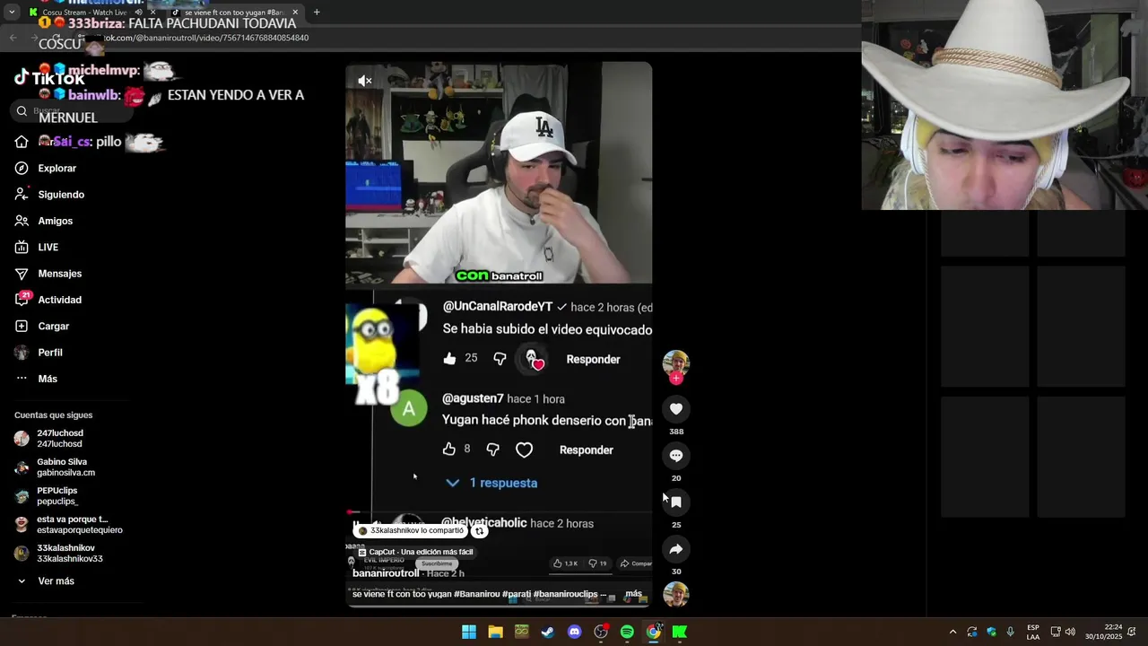Open the Windows Start menu
This screenshot has width=1148, height=646.
pyautogui.click(x=469, y=632)
